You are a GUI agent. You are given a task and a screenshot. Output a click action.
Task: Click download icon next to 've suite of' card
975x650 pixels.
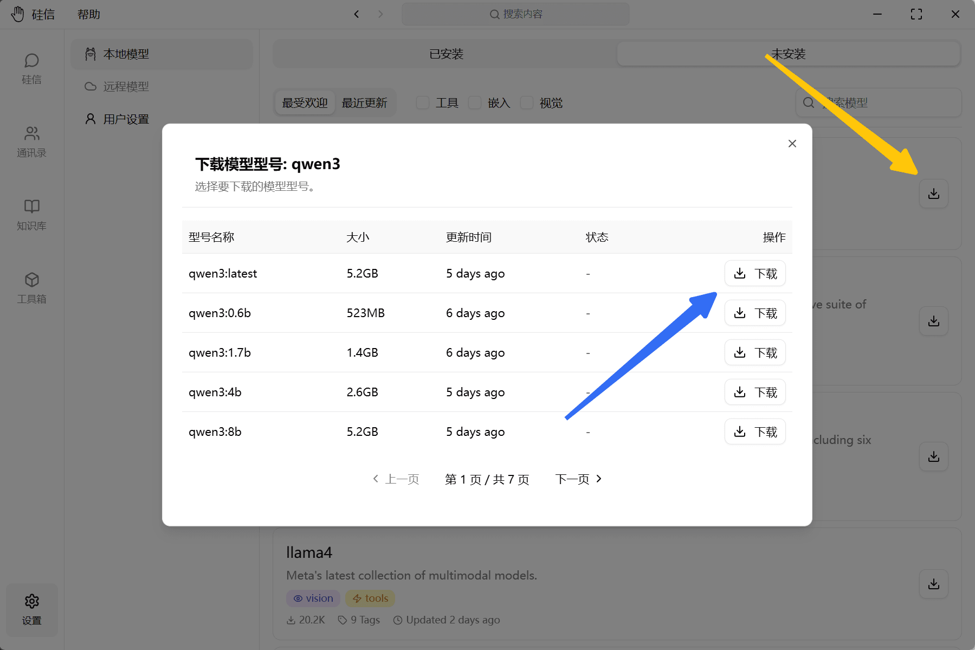click(933, 321)
